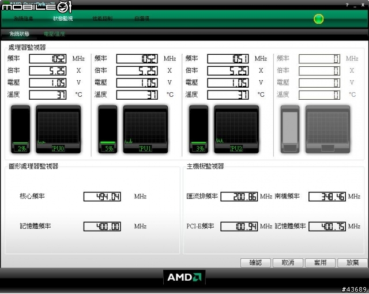Click the first core 1.05 voltage field

click(48, 83)
